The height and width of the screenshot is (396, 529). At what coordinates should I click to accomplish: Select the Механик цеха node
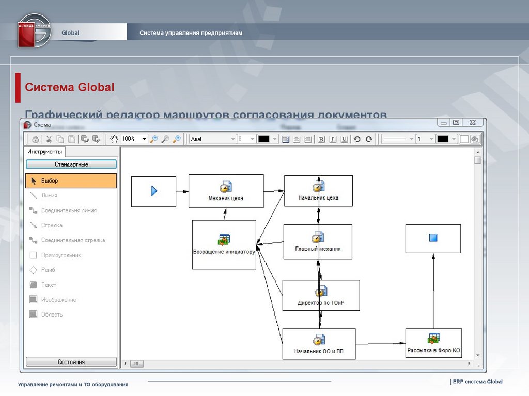226,191
